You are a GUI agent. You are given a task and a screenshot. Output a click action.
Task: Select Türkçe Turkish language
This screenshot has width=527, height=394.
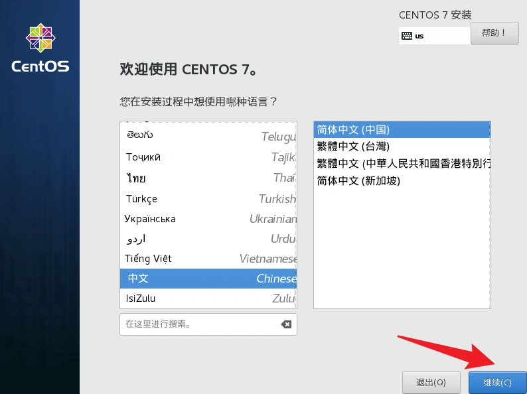tap(208, 198)
